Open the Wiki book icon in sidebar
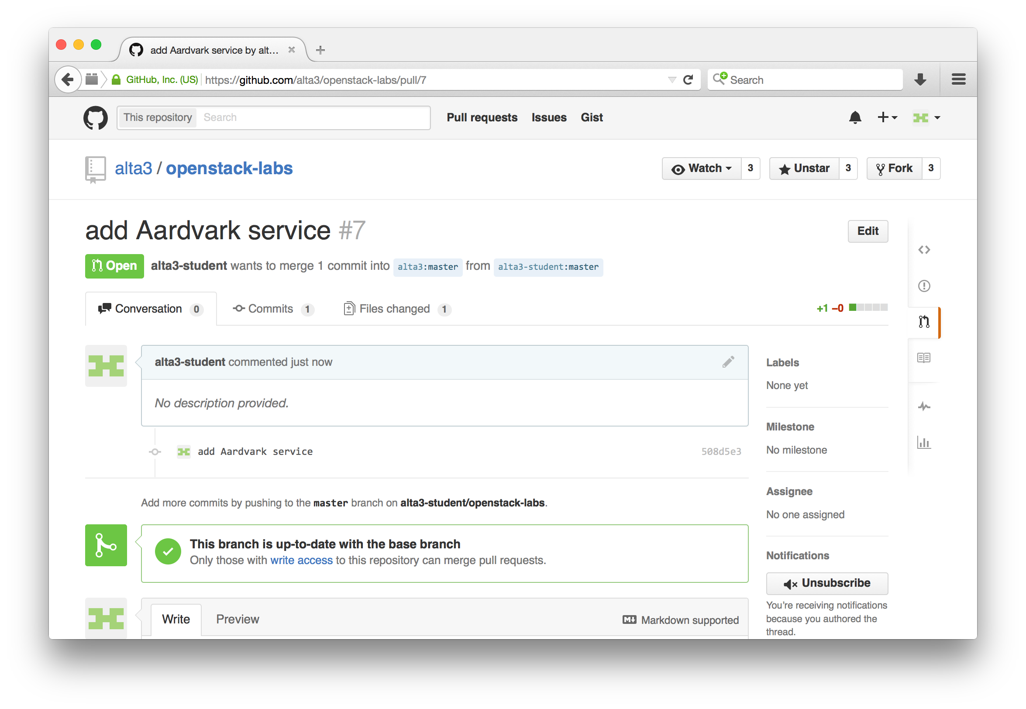 (924, 358)
